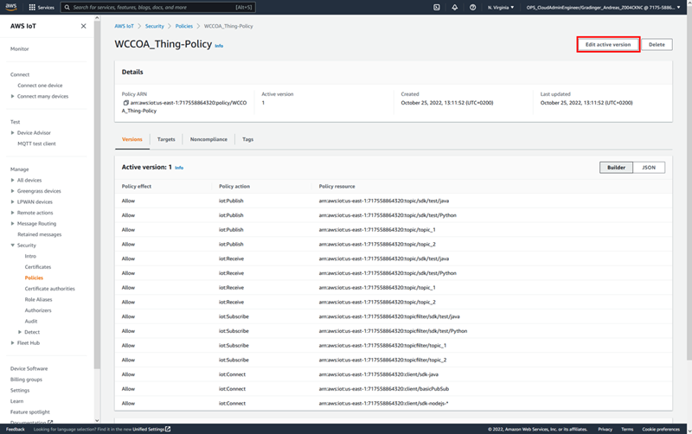Click the Delete policy button
Image resolution: width=692 pixels, height=434 pixels.
(x=657, y=44)
